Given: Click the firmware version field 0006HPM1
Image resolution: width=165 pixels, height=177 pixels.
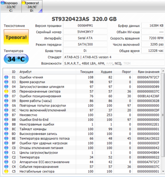Looking at the screenshot, I should pyautogui.click(x=85, y=26).
